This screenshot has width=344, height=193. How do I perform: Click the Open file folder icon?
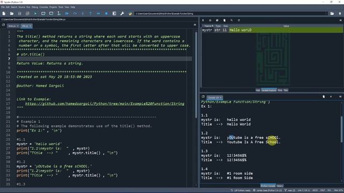(12, 13)
